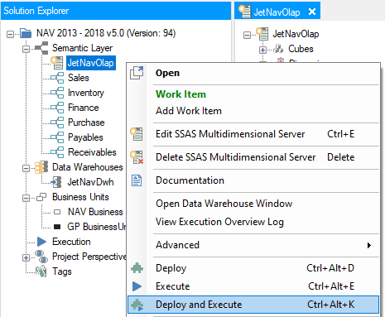Close the JetNavOlap tab
Screen dimensions: 385x317
click(x=312, y=12)
